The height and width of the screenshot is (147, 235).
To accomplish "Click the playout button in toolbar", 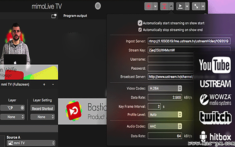I will [x=180, y=6].
